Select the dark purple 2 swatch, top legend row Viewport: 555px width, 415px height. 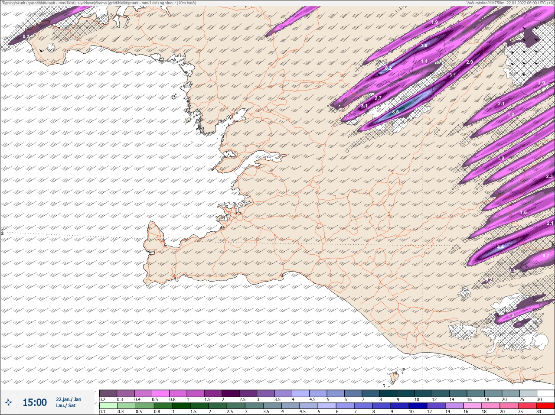tap(231, 393)
